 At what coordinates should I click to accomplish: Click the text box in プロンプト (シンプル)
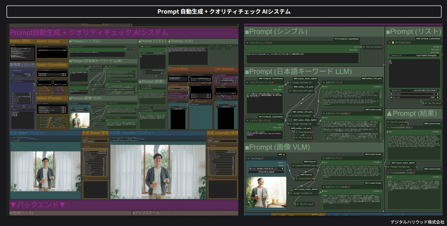click(302, 58)
